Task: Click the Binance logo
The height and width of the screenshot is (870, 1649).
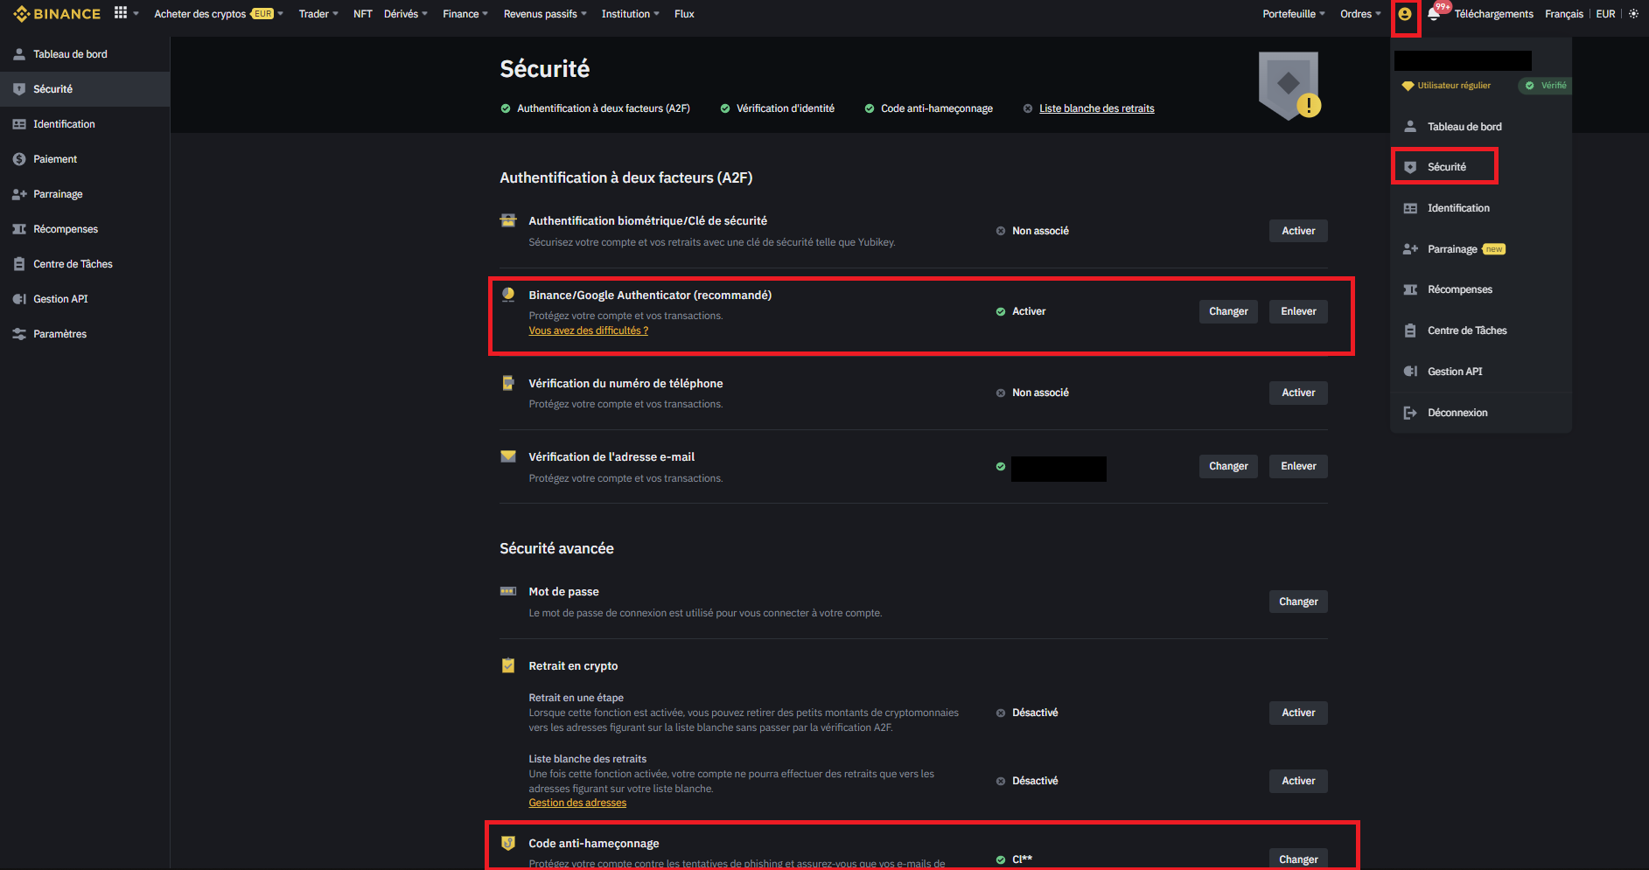Action: 57,14
